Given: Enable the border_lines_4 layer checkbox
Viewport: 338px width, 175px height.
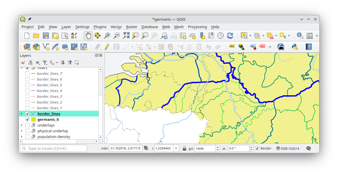Looking at the screenshot, I should click(x=27, y=91).
